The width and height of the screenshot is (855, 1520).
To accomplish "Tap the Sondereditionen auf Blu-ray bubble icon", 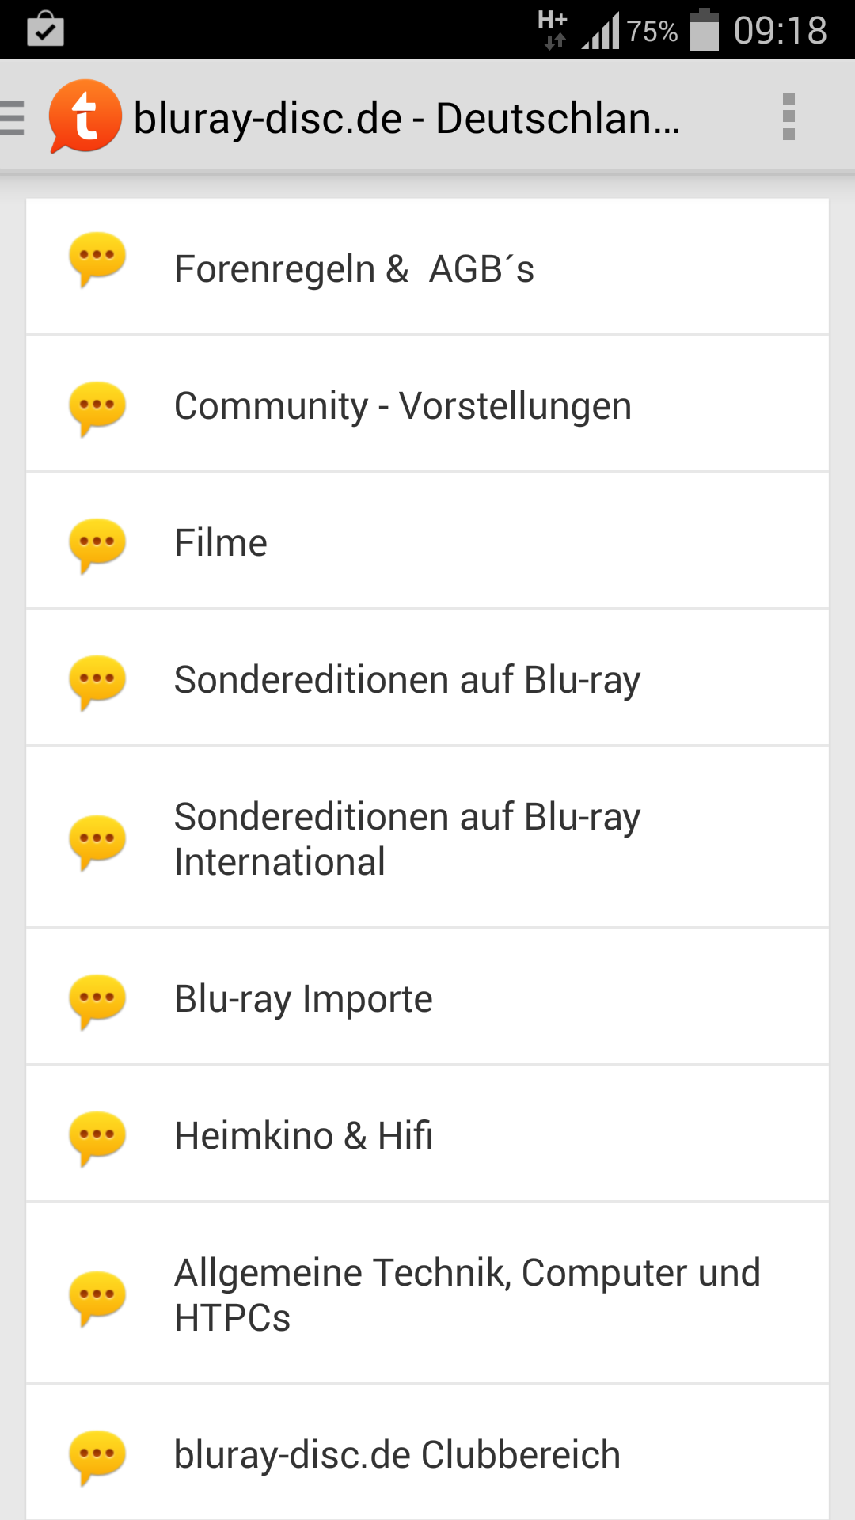I will pyautogui.click(x=97, y=681).
